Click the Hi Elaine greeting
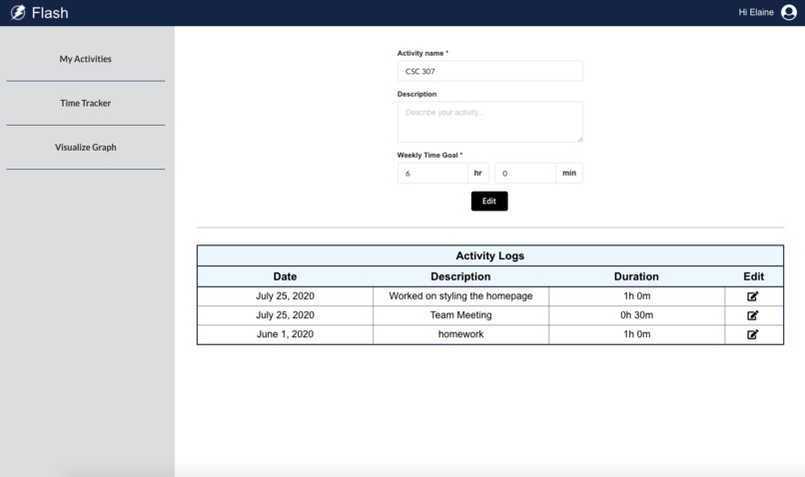Screen dimensions: 805x477 (x=756, y=12)
